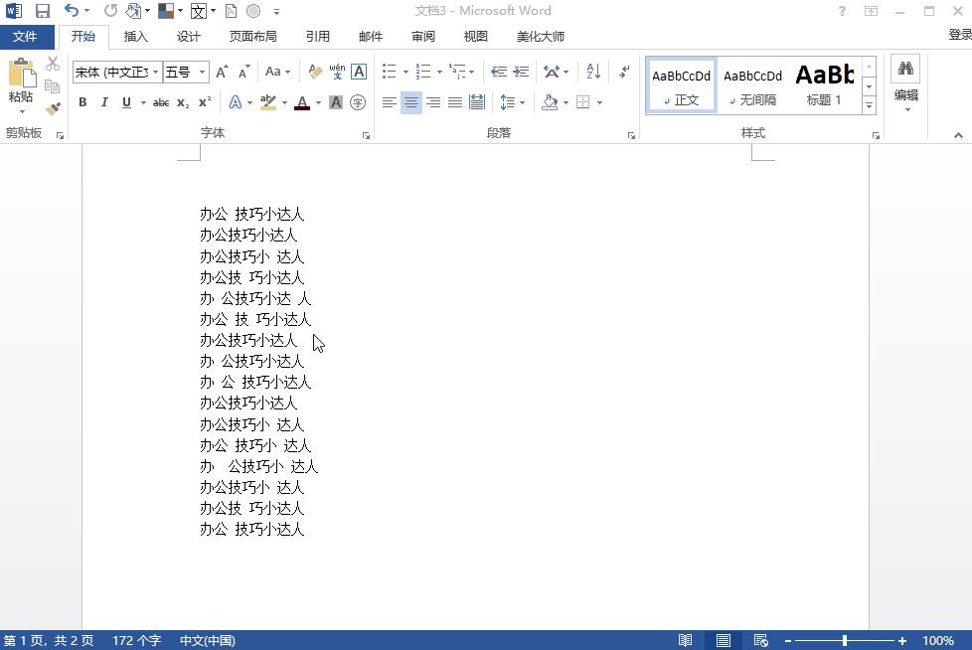
Task: Open the font size dropdown showing 五号
Action: pyautogui.click(x=202, y=73)
